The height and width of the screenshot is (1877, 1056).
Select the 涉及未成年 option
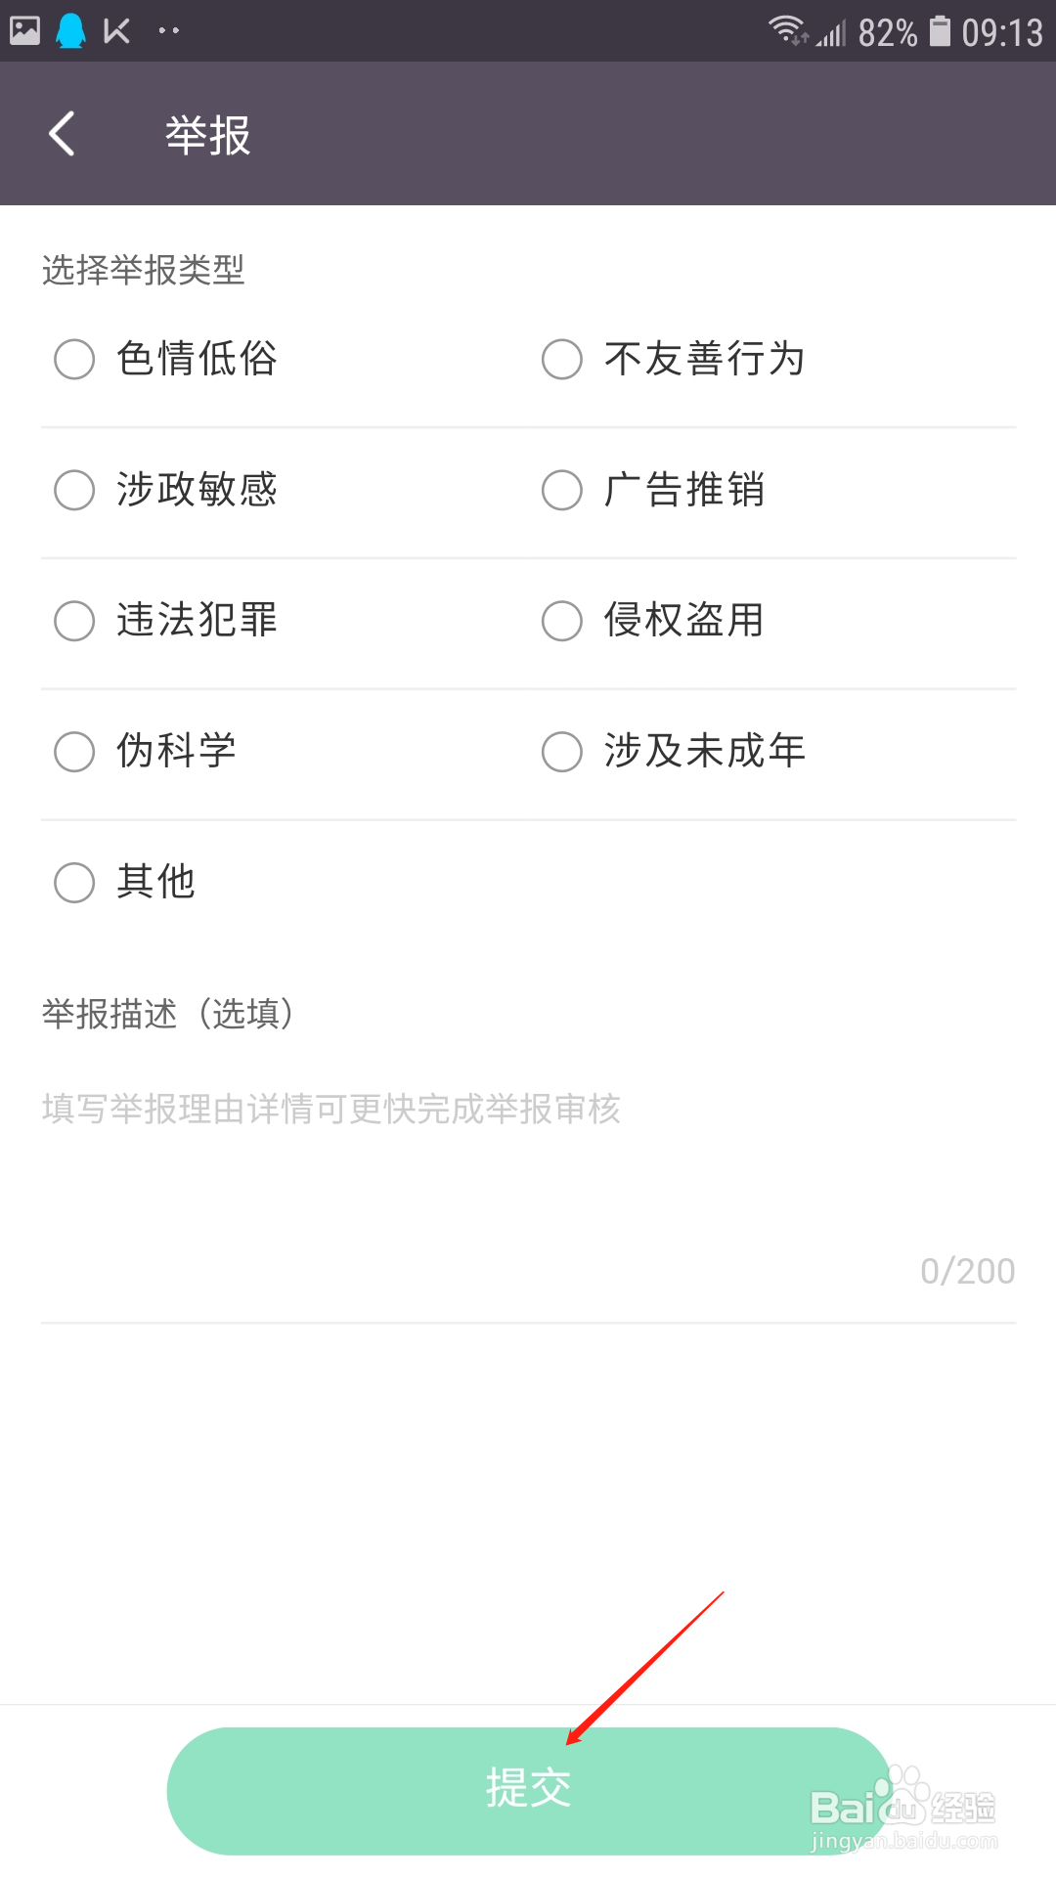[674, 752]
